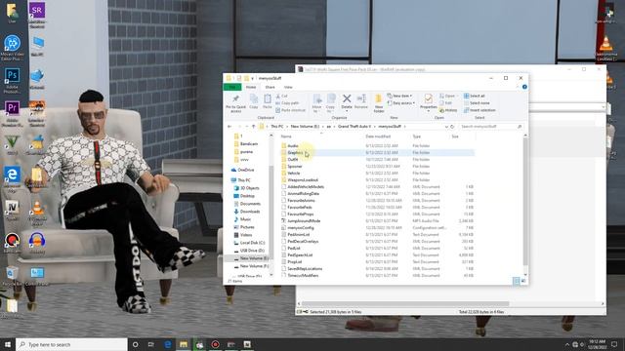
Task: Expand the address bar history dropdown
Action: [x=446, y=127]
